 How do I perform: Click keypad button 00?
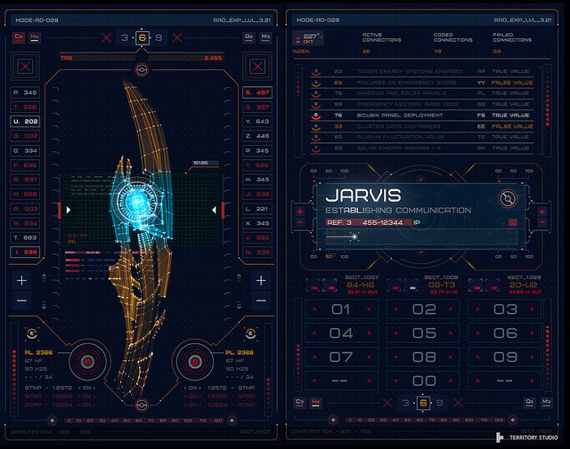click(423, 381)
